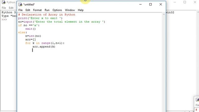The height and width of the screenshot is (112, 199).
Task: Click the comment line 'Declaration of Array in Python'
Action: click(x=47, y=15)
